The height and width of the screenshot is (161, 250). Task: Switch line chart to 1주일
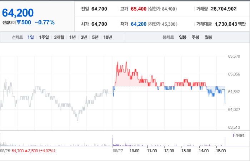coord(44,37)
